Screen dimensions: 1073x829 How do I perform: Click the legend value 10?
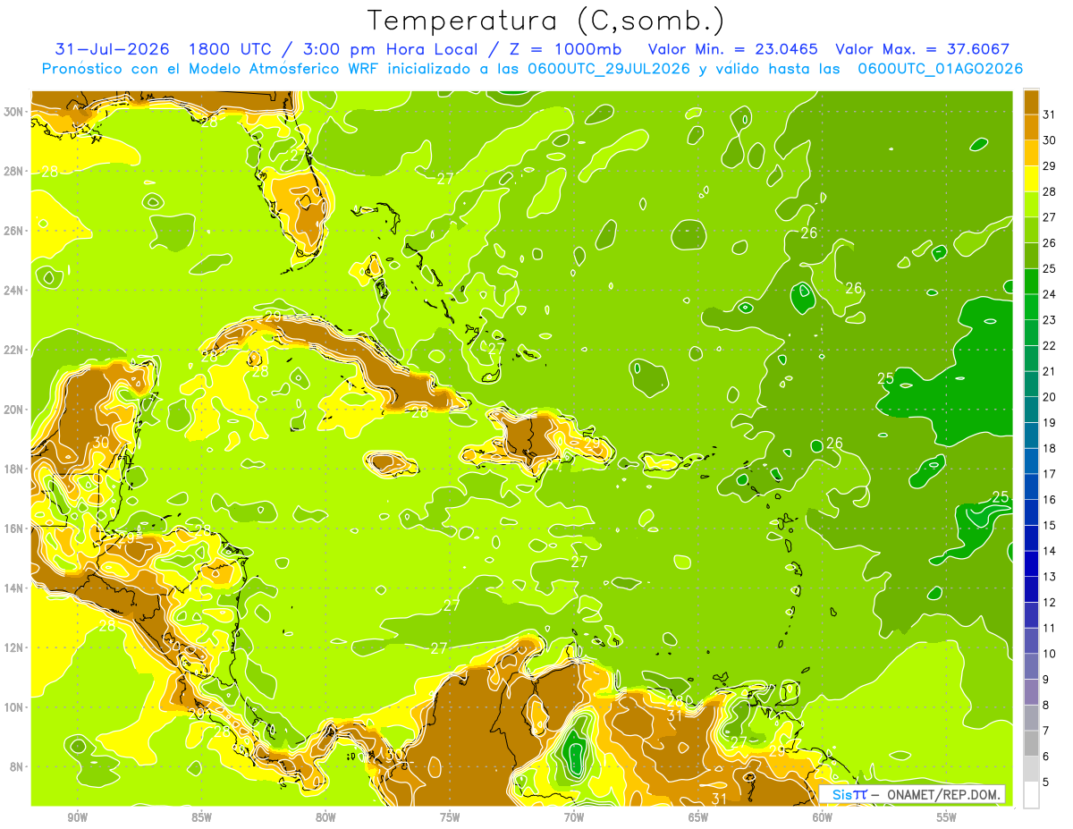coord(1050,654)
